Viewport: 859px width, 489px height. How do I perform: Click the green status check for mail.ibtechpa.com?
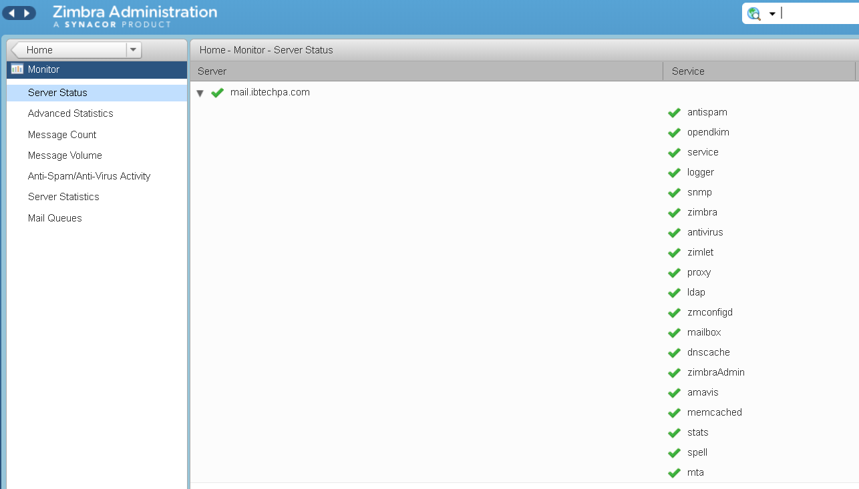217,93
